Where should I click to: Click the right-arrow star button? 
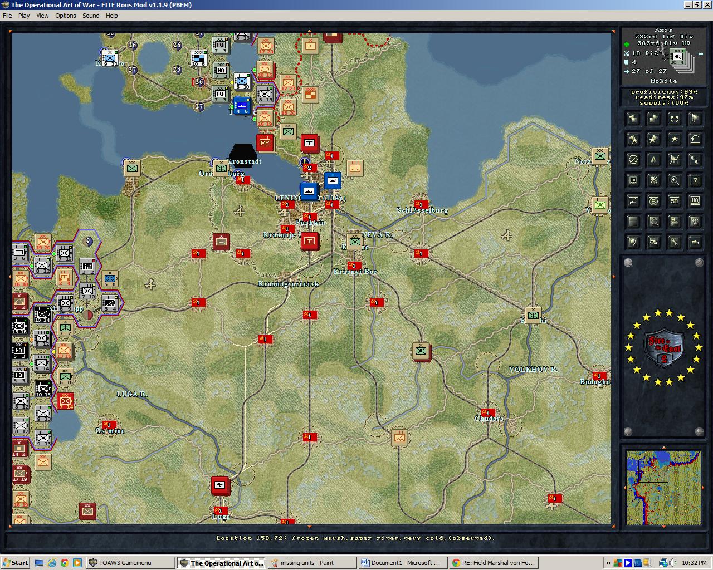653,139
